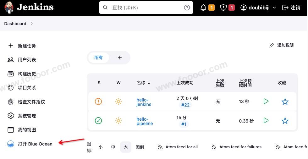
Task: Open system management gear item
Action: click(22, 116)
